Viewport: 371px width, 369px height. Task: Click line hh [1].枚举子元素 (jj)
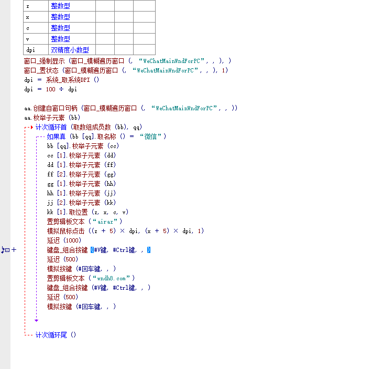tap(81, 193)
